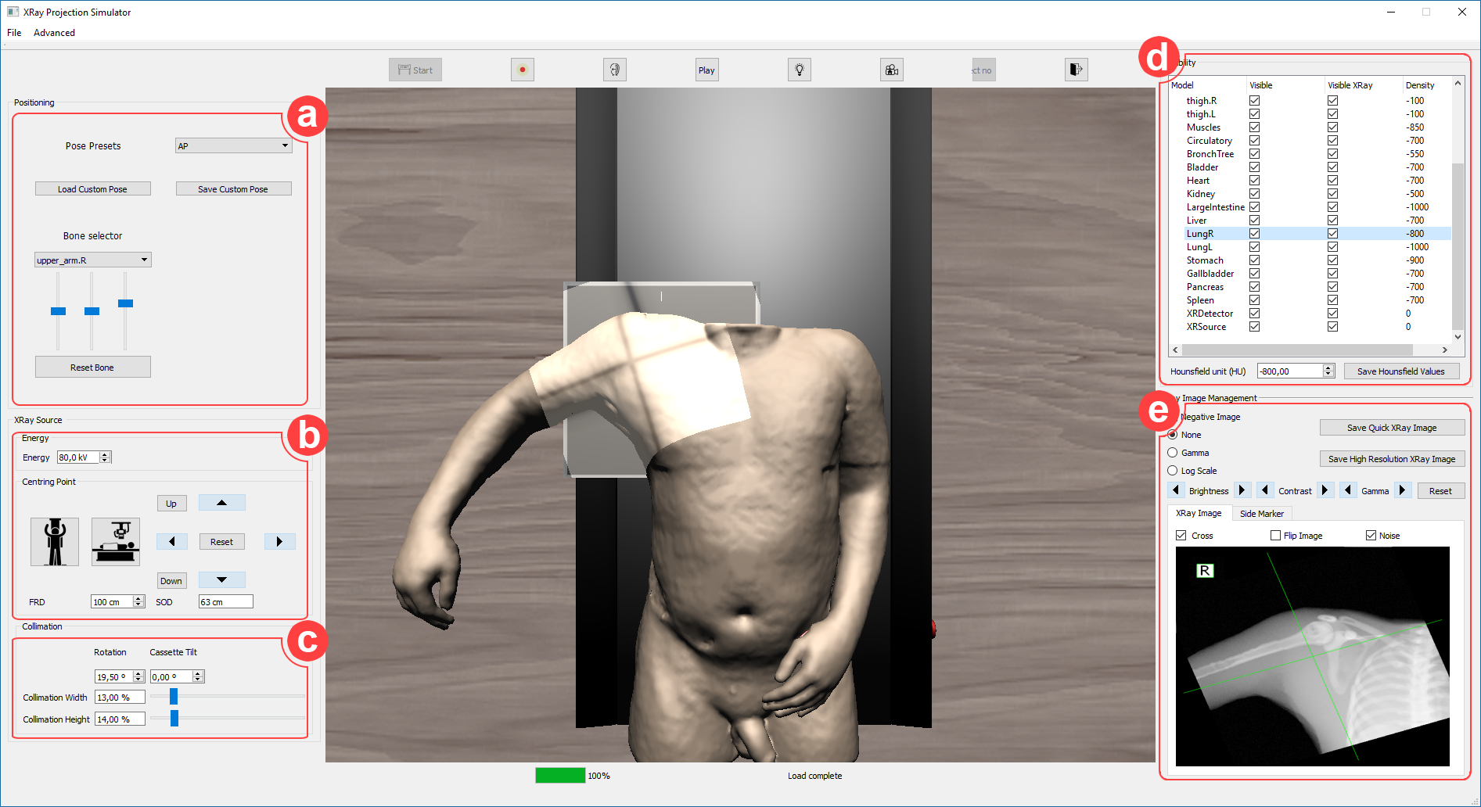
Task: Click the lightbulb icon in toolbar
Action: (799, 70)
